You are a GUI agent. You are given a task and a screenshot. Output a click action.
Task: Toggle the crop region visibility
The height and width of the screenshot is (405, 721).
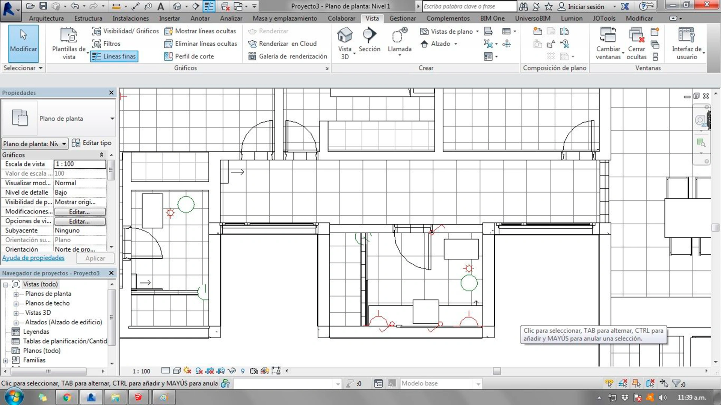pos(222,371)
